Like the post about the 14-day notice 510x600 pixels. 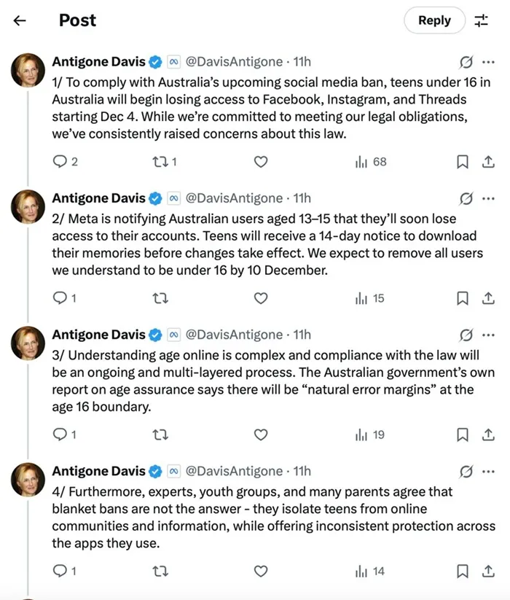point(260,298)
